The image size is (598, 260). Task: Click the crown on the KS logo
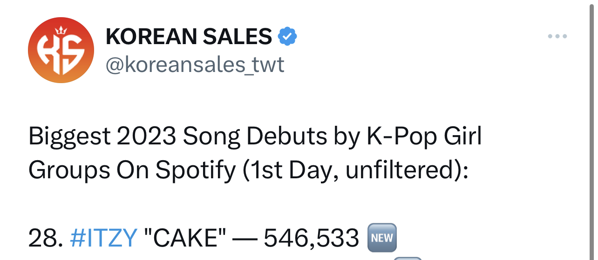click(61, 31)
